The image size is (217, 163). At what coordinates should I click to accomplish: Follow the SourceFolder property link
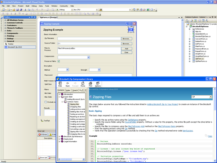[x=130, y=122]
